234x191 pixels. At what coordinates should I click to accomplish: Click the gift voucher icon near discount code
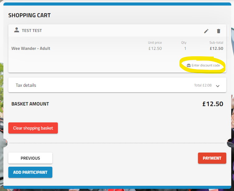[x=189, y=65]
